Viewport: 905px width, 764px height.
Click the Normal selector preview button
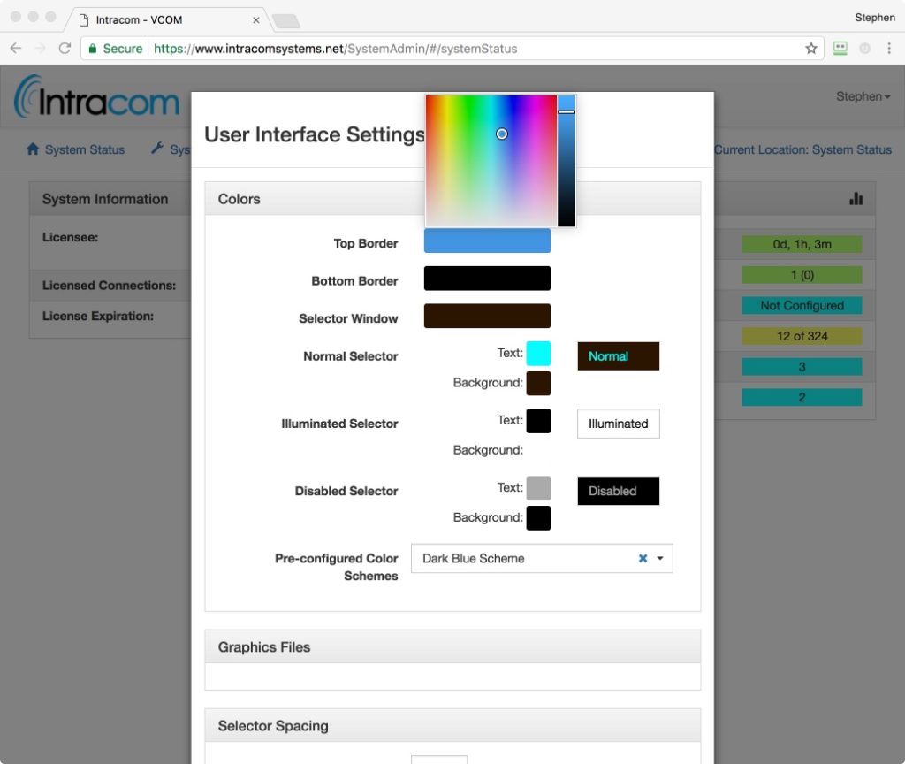tap(618, 356)
